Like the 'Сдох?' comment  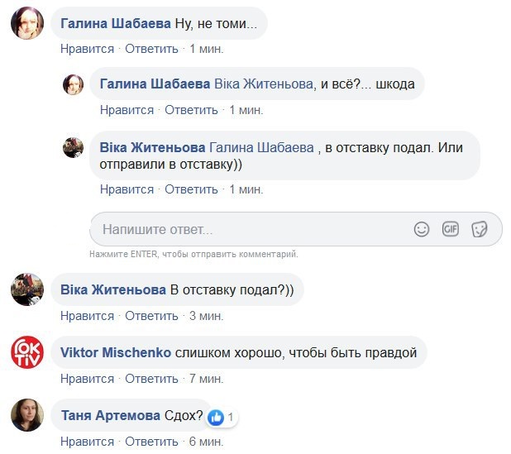(x=87, y=442)
